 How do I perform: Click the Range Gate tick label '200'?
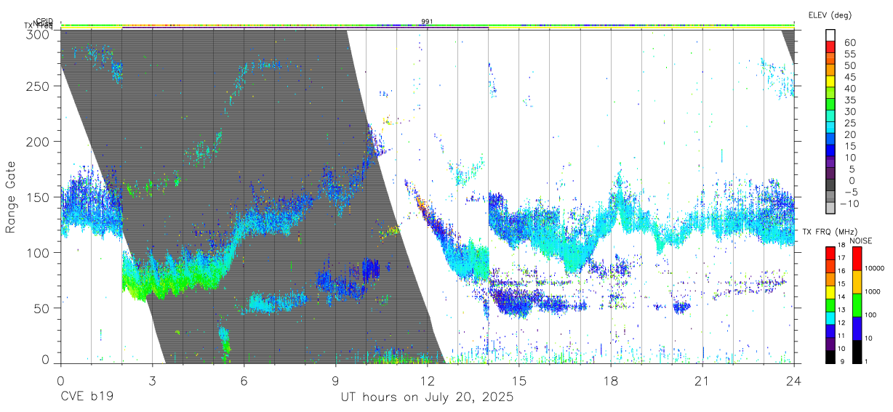pyautogui.click(x=37, y=141)
